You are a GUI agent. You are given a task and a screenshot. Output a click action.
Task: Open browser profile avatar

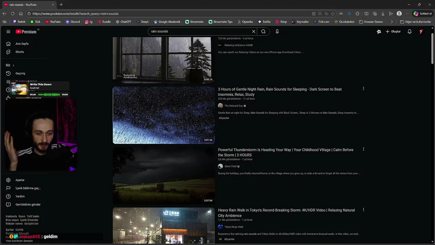coord(399,14)
